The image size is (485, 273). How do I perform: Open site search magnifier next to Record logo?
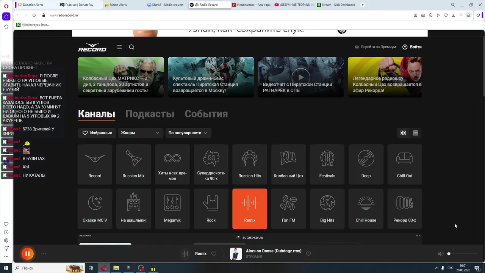point(131,47)
